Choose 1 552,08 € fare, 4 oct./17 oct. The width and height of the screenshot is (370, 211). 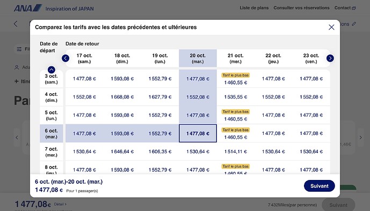[84, 97]
